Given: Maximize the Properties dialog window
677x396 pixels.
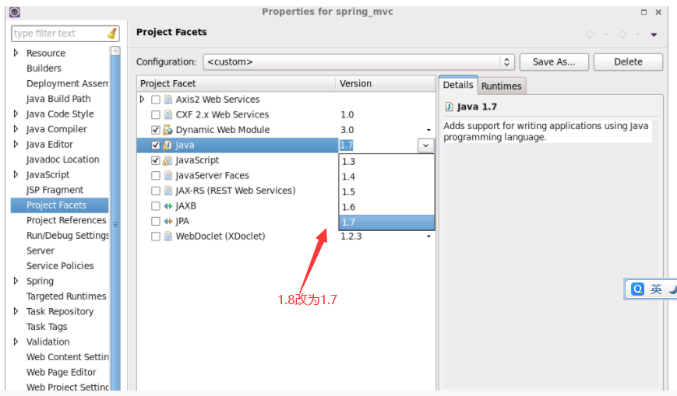Looking at the screenshot, I should [644, 12].
